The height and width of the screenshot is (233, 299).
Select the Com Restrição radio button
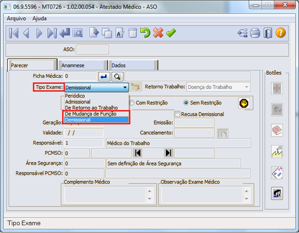pyautogui.click(x=132, y=103)
